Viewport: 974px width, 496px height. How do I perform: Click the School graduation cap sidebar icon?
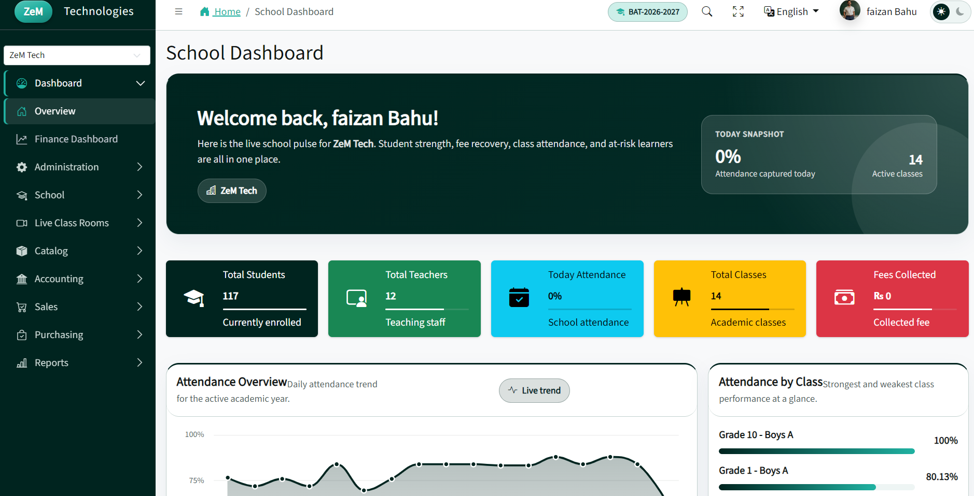point(22,195)
